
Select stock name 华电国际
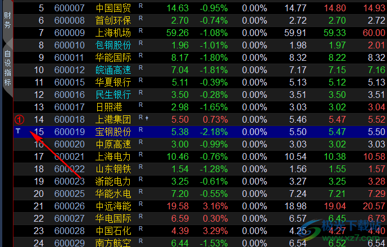[x=113, y=218]
